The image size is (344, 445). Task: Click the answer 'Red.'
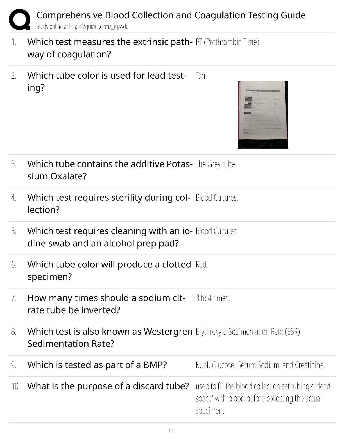[202, 265]
